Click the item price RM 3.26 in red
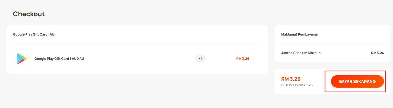This screenshot has width=393, height=108. [243, 59]
